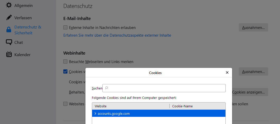Open link about Datenschutzaspekte externer Inhalte
Image resolution: width=280 pixels, height=124 pixels.
point(117,35)
